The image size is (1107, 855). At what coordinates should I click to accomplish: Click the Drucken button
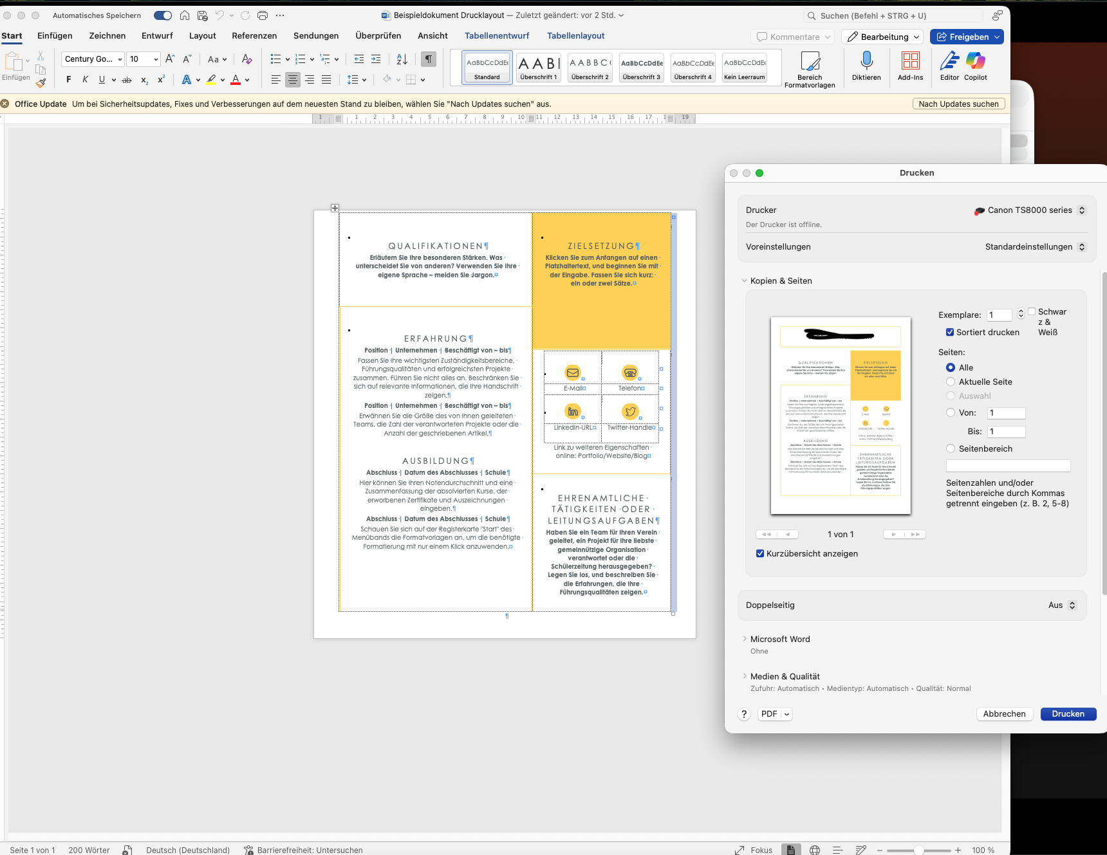[x=1068, y=714]
